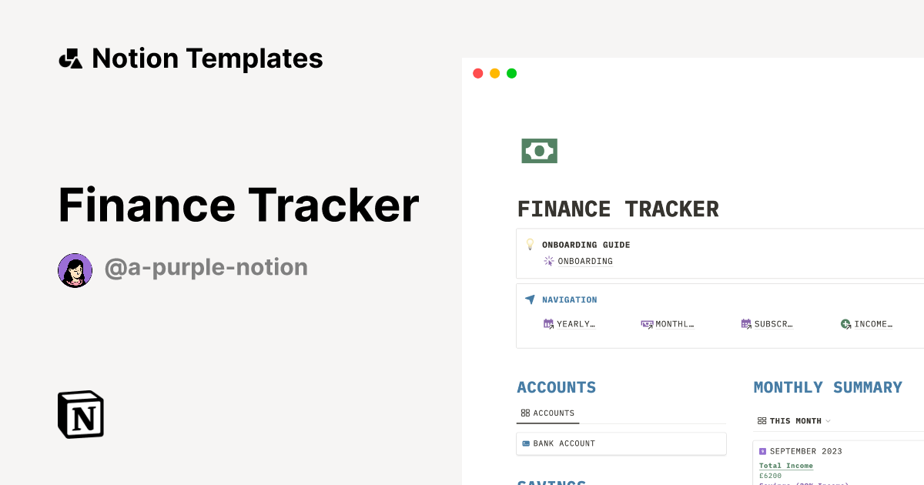Click the green Income plus icon
Screen dimensions: 924x485
point(845,324)
